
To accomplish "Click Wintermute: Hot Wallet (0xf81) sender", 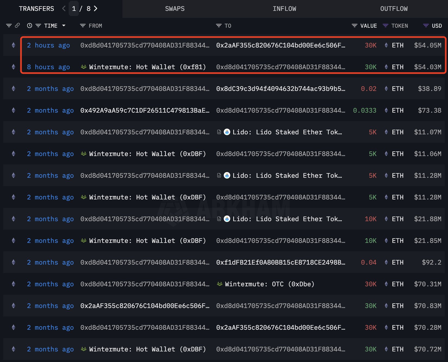I will [147, 67].
